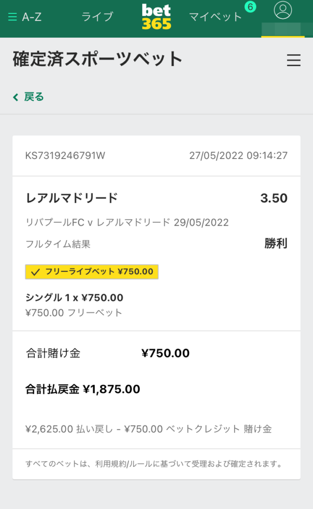Select the yellow フリーライブベット ¥750.00 badge
This screenshot has height=509, width=313.
pos(92,272)
